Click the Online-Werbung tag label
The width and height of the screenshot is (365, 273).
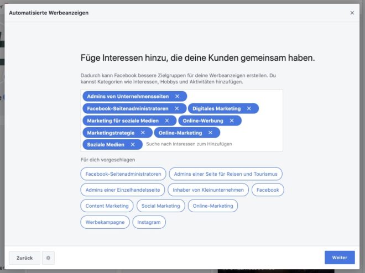[x=203, y=120]
